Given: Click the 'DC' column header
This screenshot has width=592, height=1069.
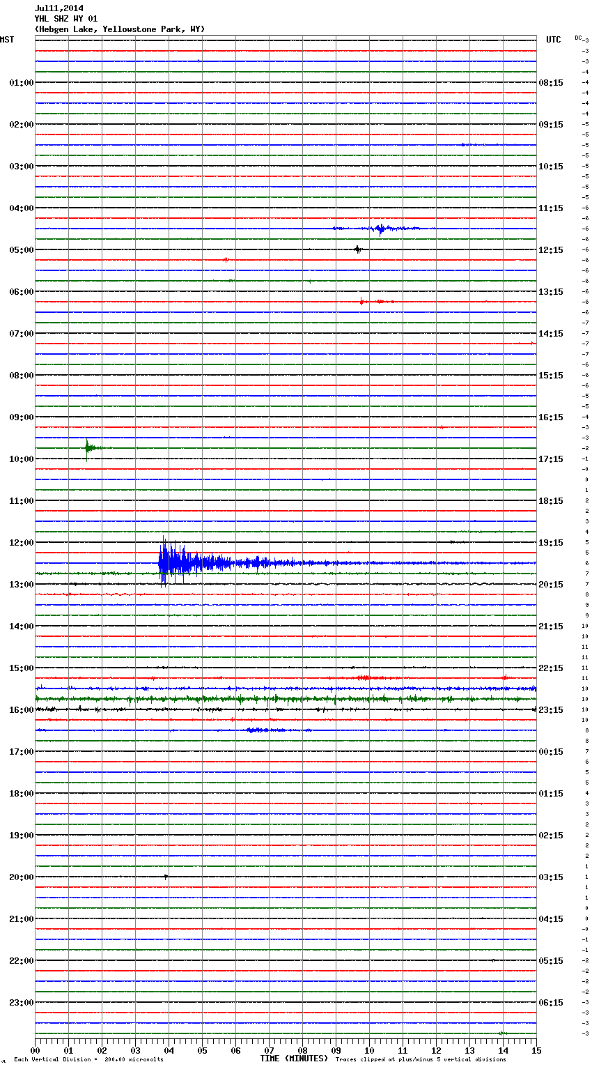Looking at the screenshot, I should point(578,38).
